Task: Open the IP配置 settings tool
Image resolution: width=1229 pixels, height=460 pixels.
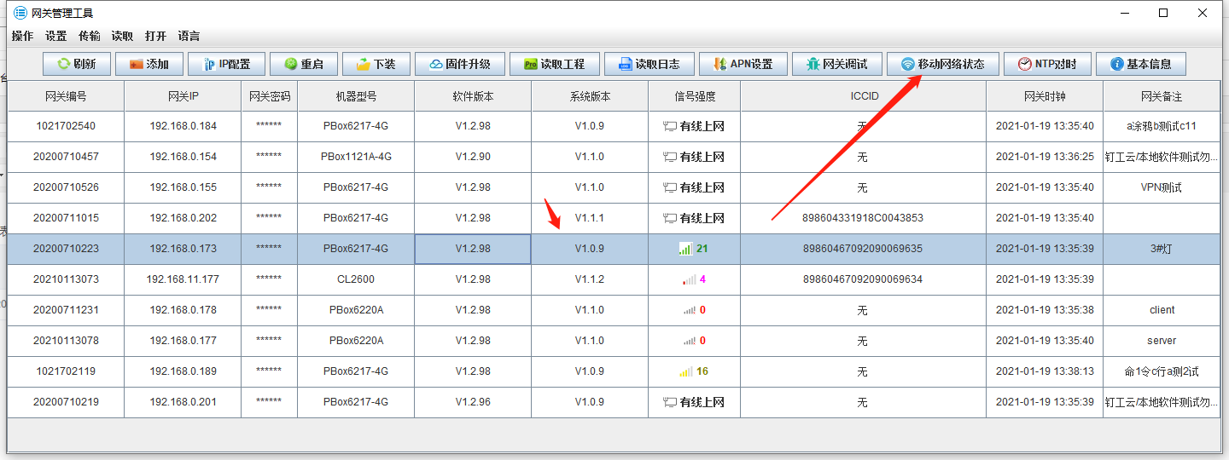Action: point(224,64)
